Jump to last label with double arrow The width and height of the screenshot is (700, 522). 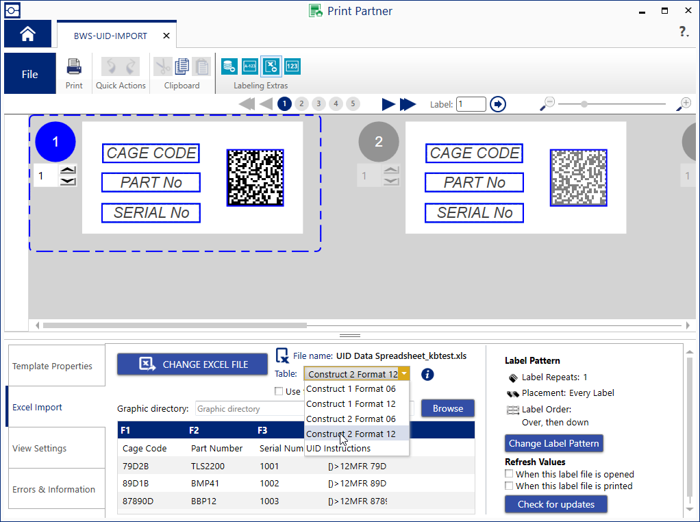click(x=408, y=104)
